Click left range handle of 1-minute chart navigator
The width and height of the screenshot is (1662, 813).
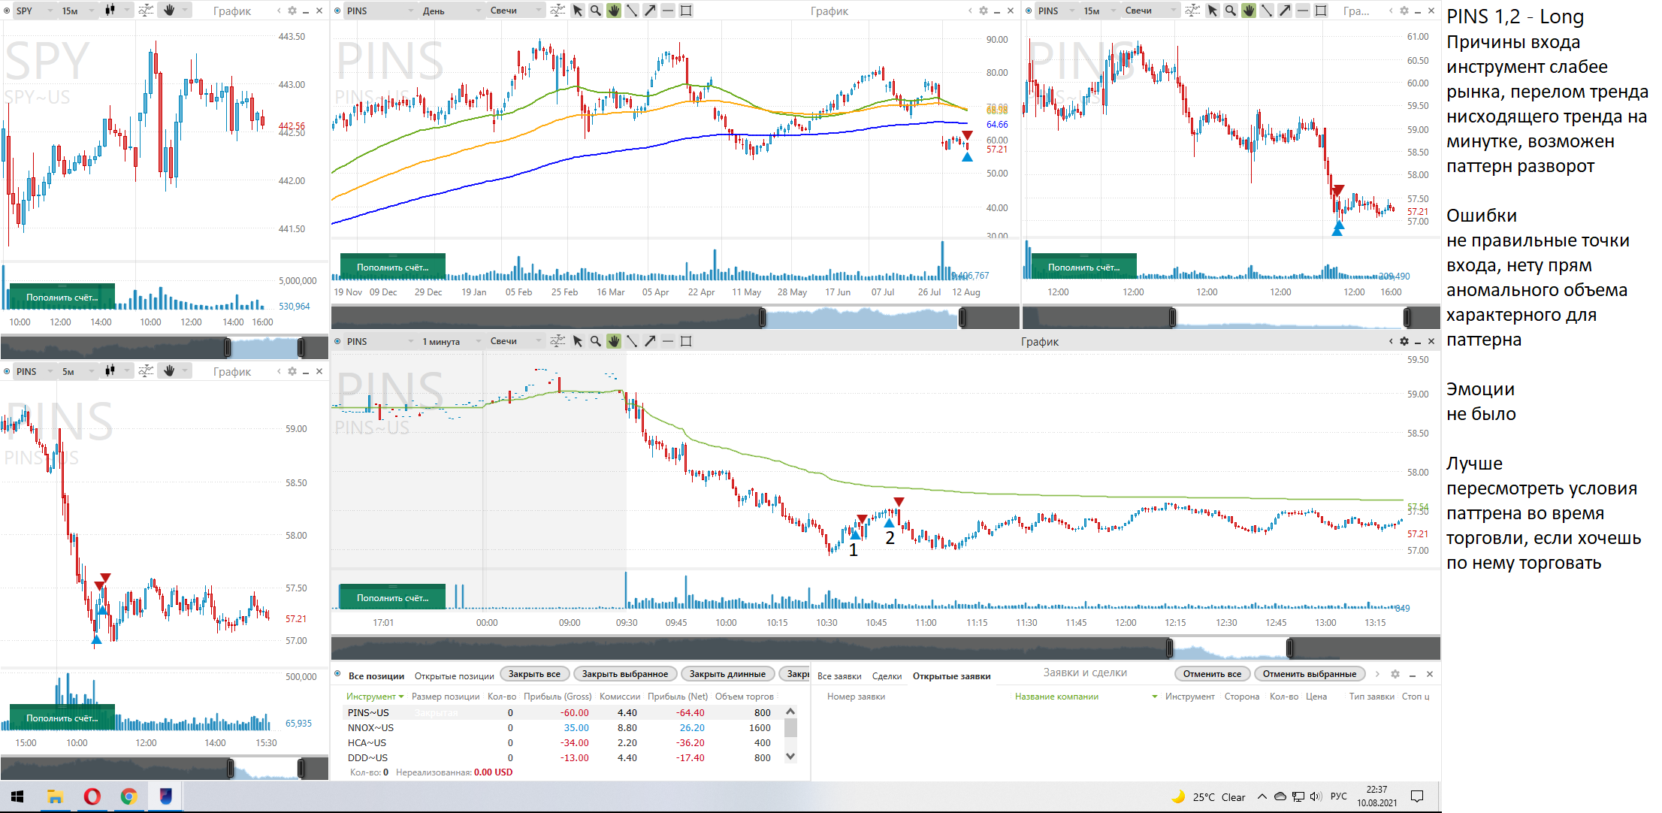tap(1169, 648)
